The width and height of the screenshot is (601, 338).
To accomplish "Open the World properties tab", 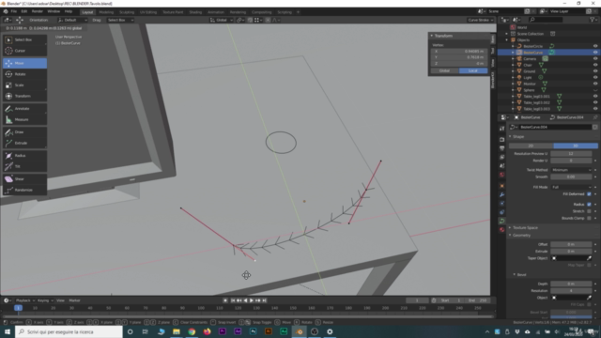I will coord(501,175).
